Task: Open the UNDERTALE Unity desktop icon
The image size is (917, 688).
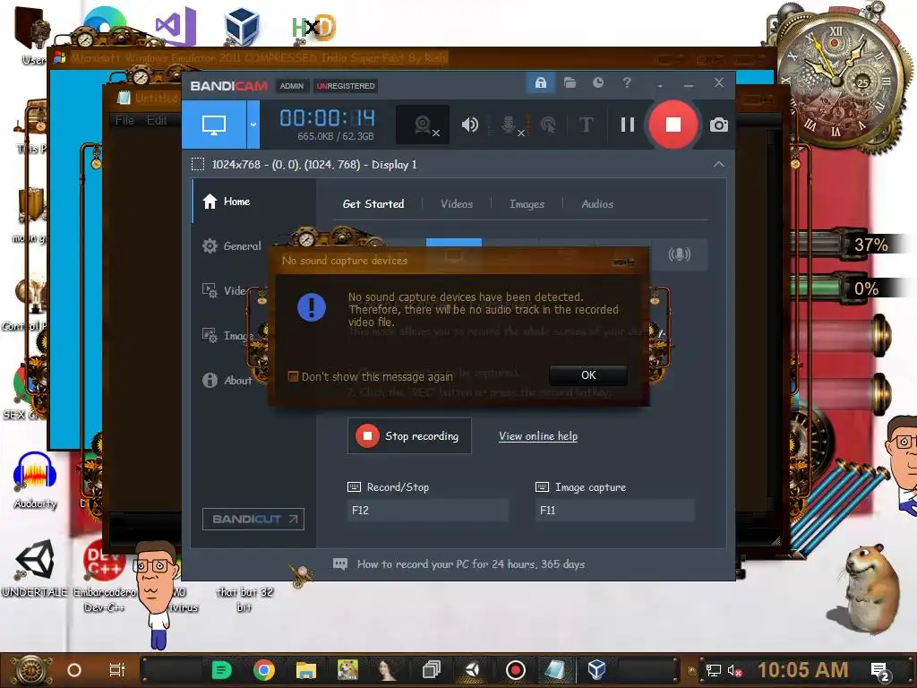Action: click(35, 568)
